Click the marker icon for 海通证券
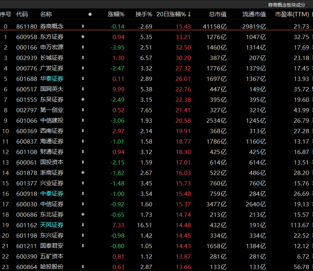 pyautogui.click(x=83, y=141)
